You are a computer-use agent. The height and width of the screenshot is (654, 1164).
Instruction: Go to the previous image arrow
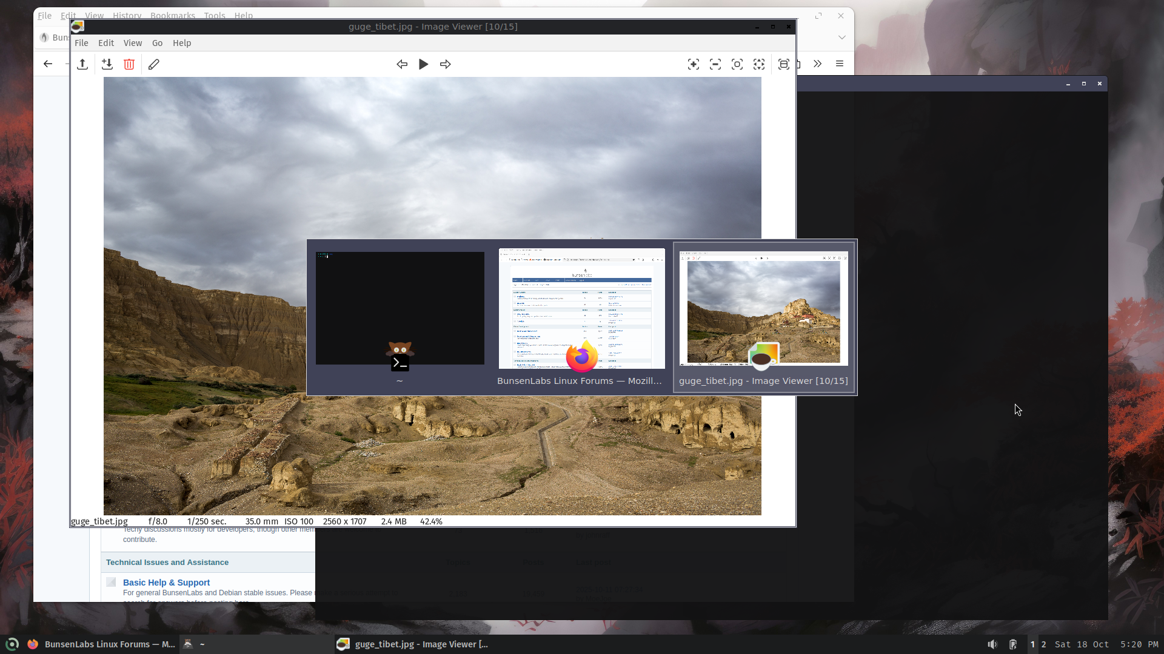click(402, 64)
